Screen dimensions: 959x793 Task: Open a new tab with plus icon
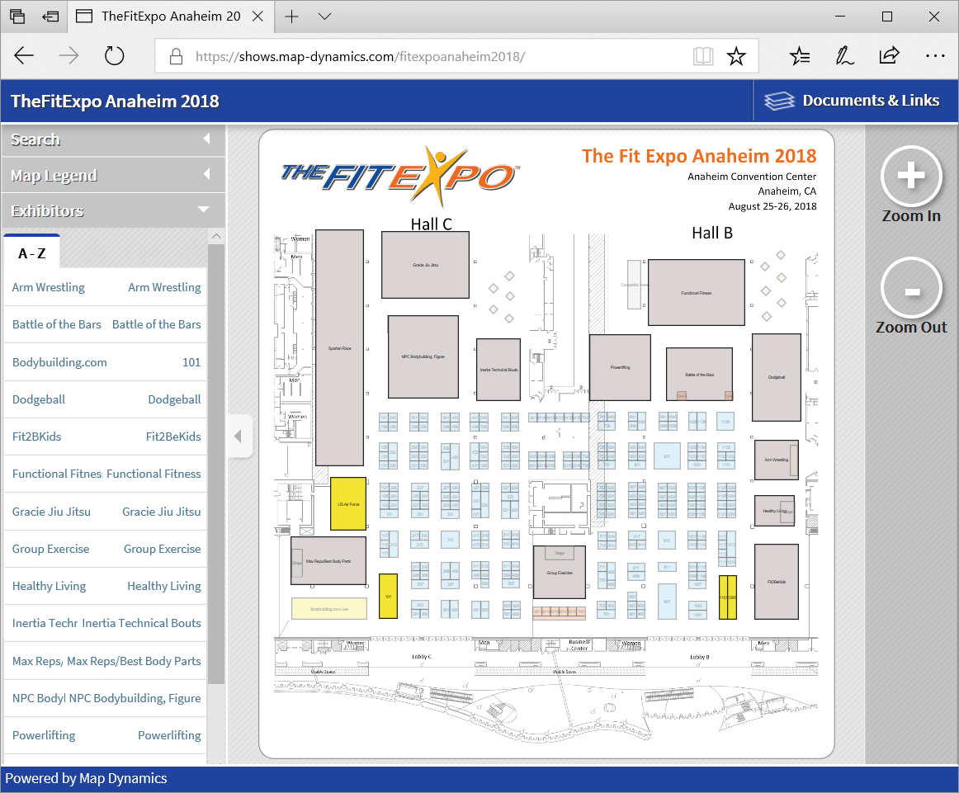coord(291,17)
